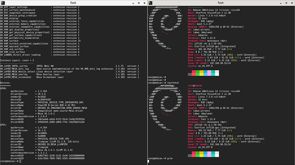This screenshot has height=165, width=295.
Task: Click 'DRIVER_ID_MESA_LLVMPIPE' driver ID value
Action: [x=53, y=145]
